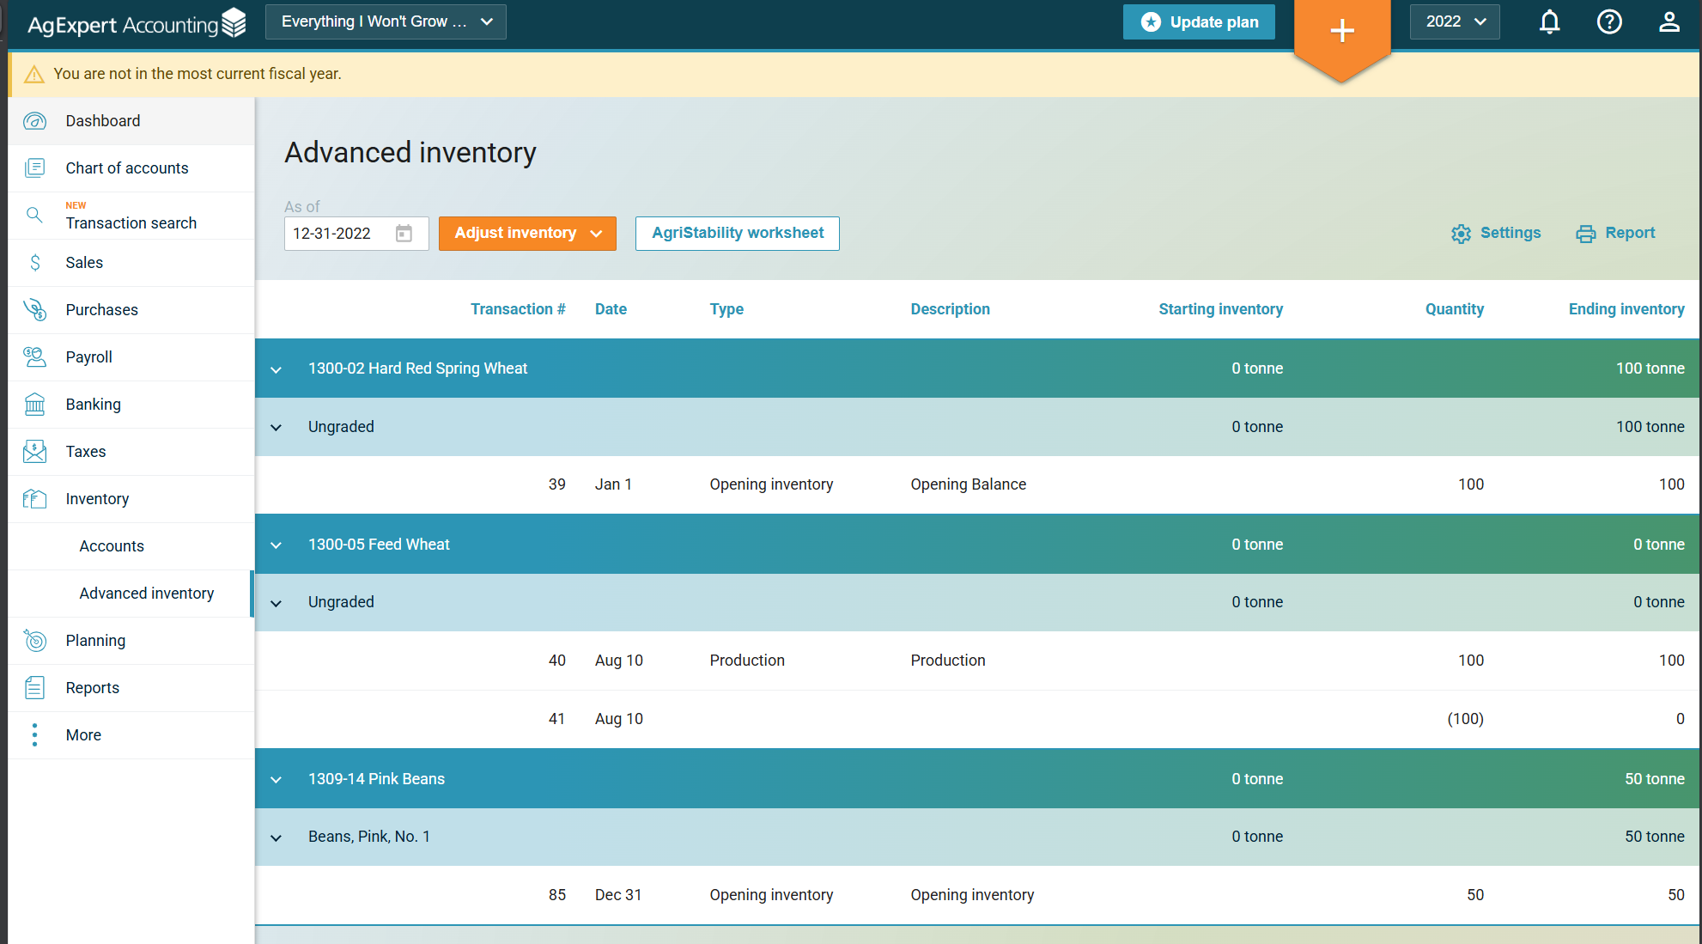Open the user account profile icon

pyautogui.click(x=1669, y=22)
